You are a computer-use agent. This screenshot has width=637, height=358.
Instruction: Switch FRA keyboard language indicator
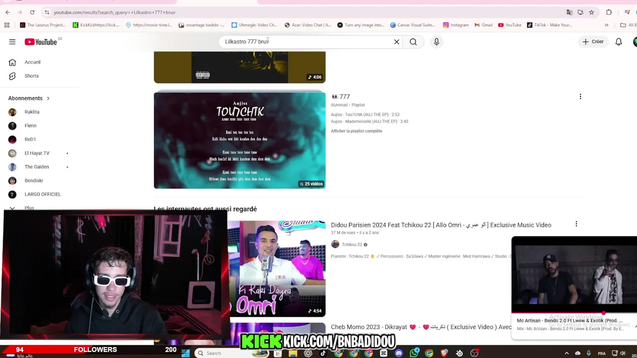602,353
